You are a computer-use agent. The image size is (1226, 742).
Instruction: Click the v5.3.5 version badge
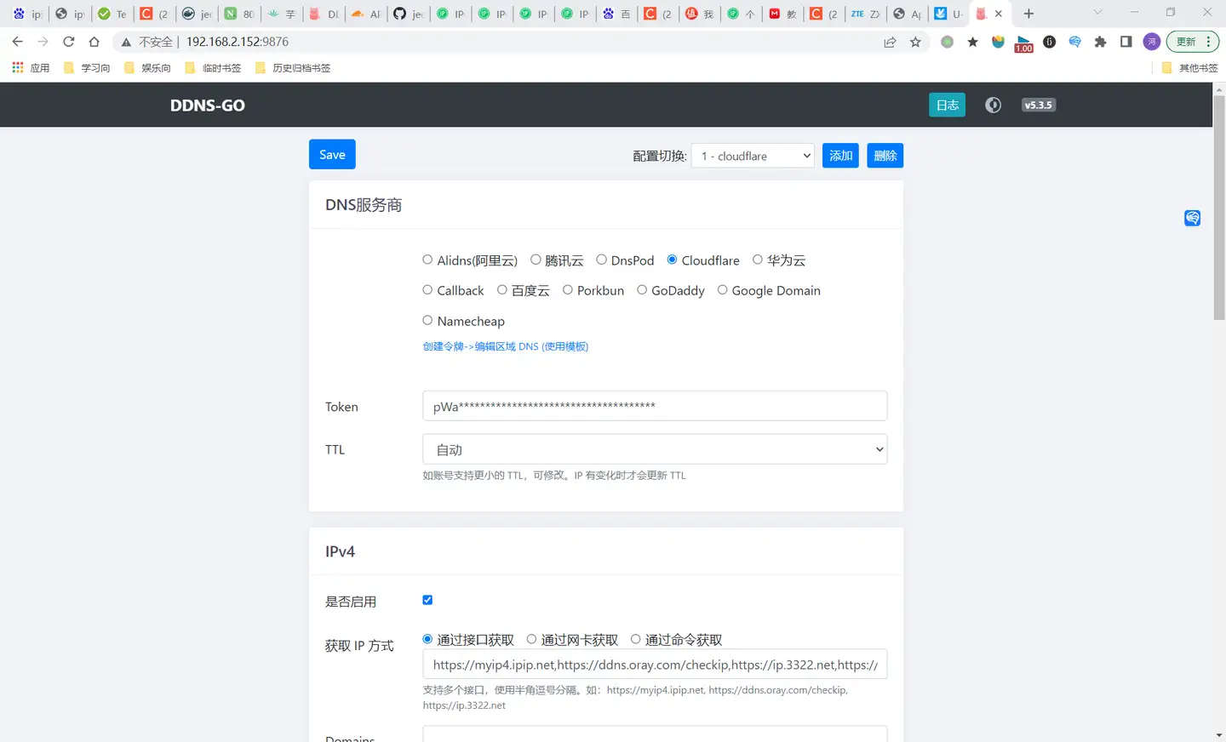pos(1038,105)
